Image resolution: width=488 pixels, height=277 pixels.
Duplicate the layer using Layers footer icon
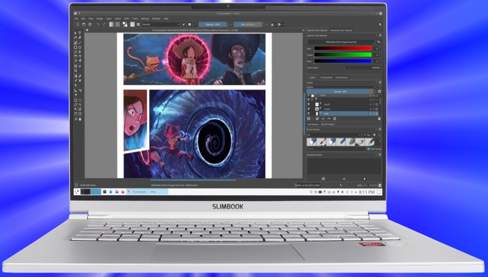tap(317, 119)
